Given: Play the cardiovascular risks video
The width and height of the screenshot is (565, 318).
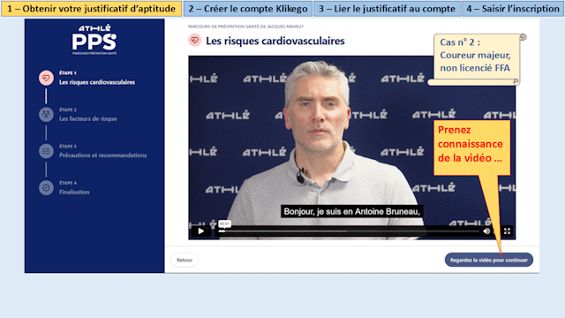Looking at the screenshot, I should point(201,231).
